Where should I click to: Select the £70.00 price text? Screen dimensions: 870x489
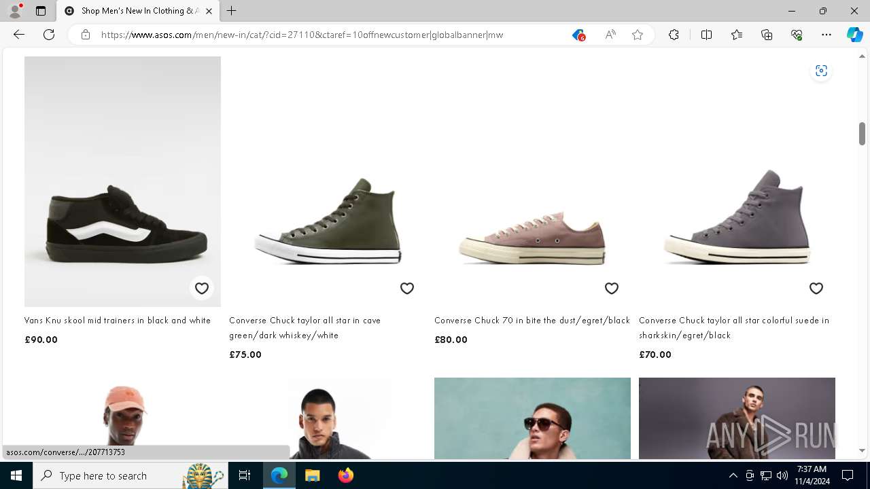point(655,355)
